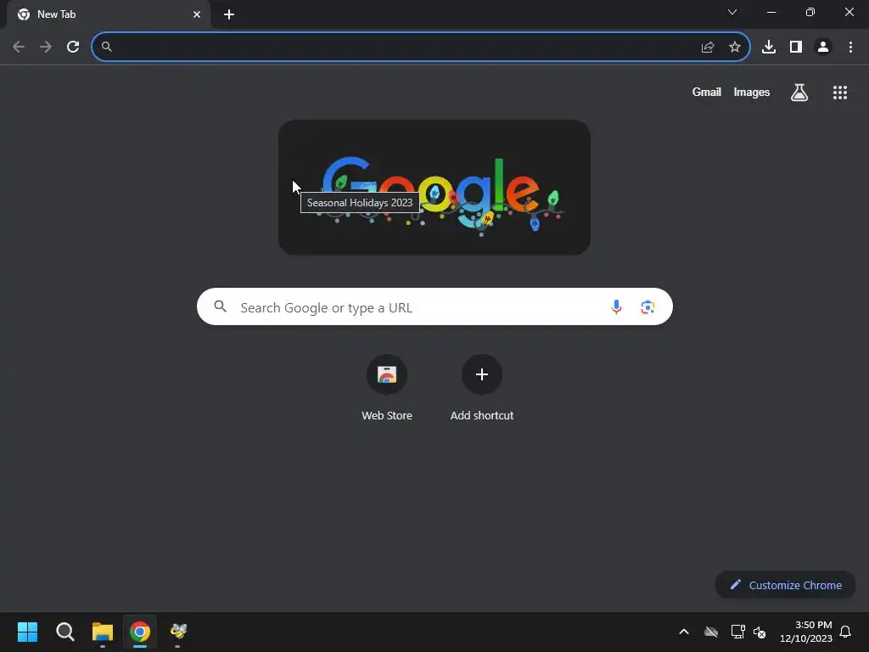Click the Add shortcut button
869x652 pixels.
[x=482, y=388]
